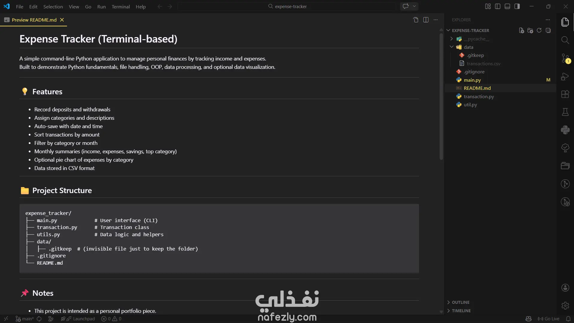Image resolution: width=574 pixels, height=323 pixels.
Task: Open Explorer Views and More Actions
Action: 548,20
